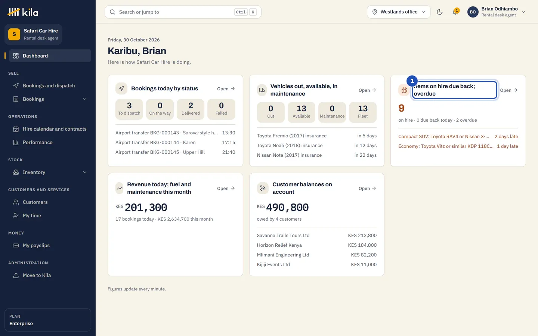Image resolution: width=538 pixels, height=336 pixels.
Task: Open the Vehicles out, available card
Action: (367, 90)
